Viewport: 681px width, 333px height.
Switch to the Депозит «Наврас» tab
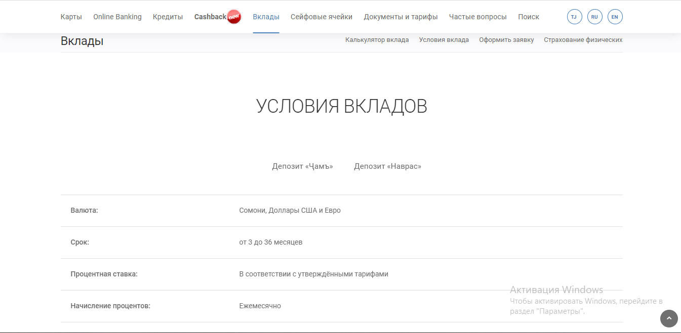click(x=387, y=166)
